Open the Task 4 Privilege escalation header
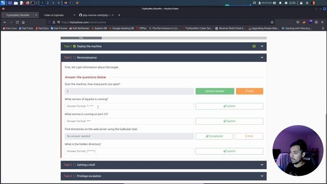Screen dimensions: 327x184 pyautogui.click(x=163, y=176)
